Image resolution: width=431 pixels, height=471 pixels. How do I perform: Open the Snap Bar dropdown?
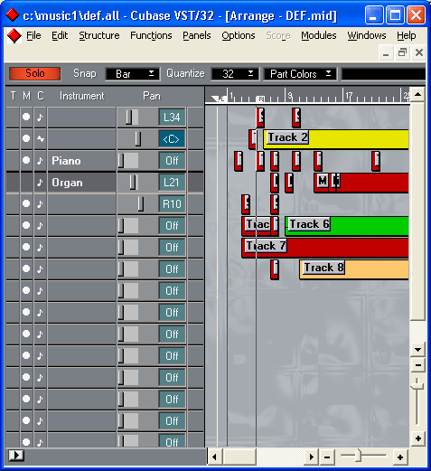pos(132,74)
